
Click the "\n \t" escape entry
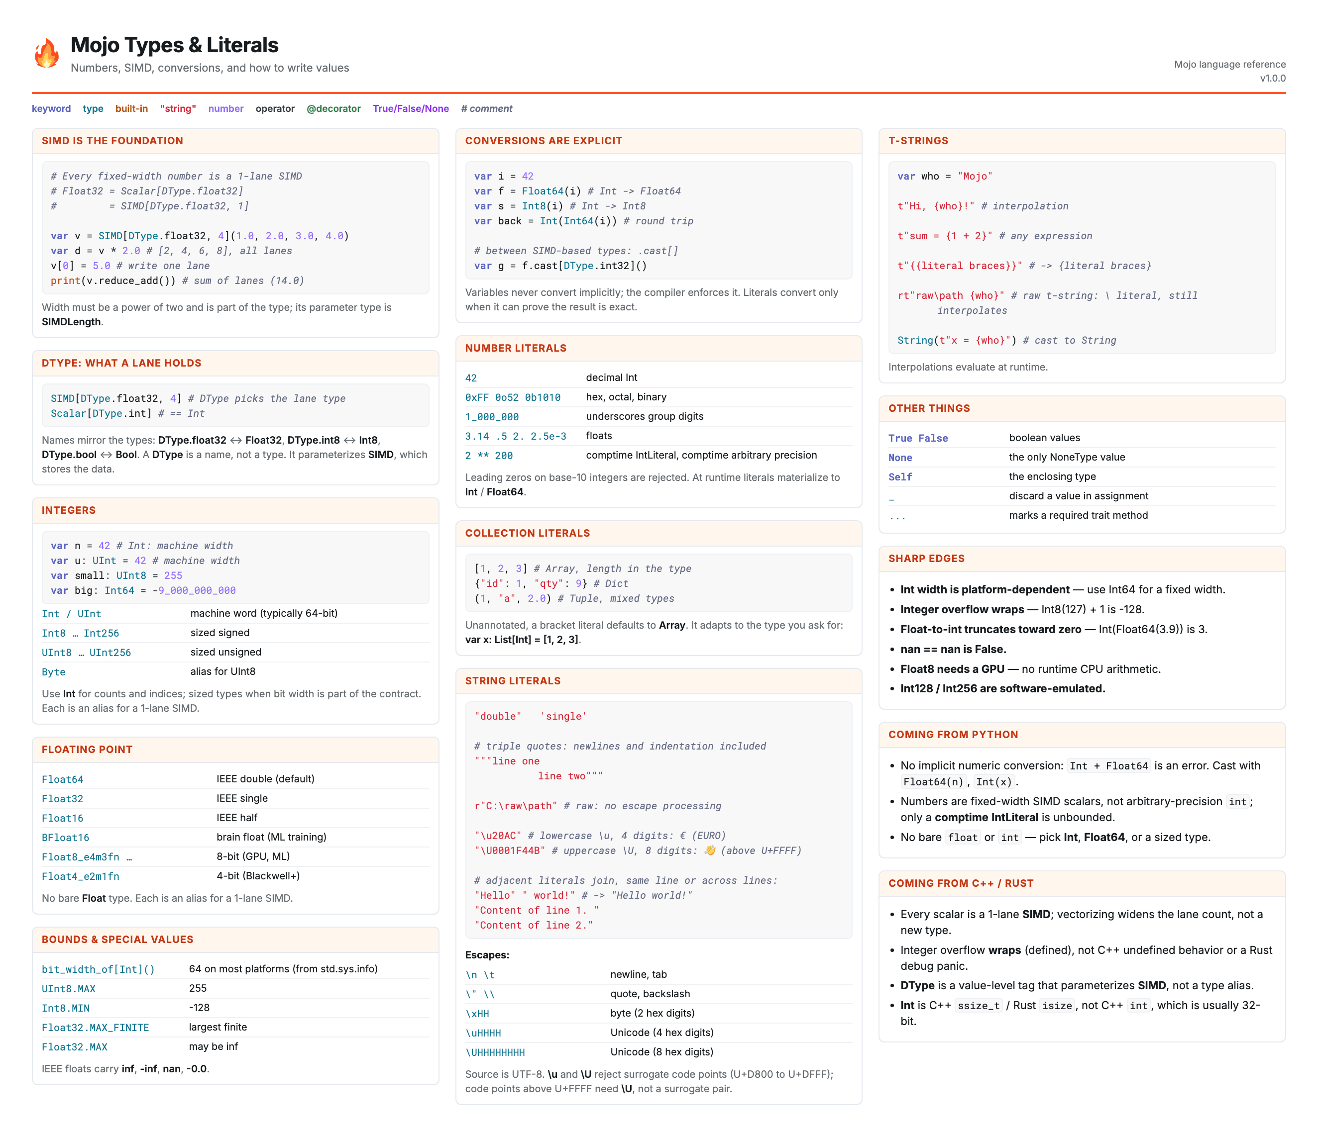tap(480, 975)
